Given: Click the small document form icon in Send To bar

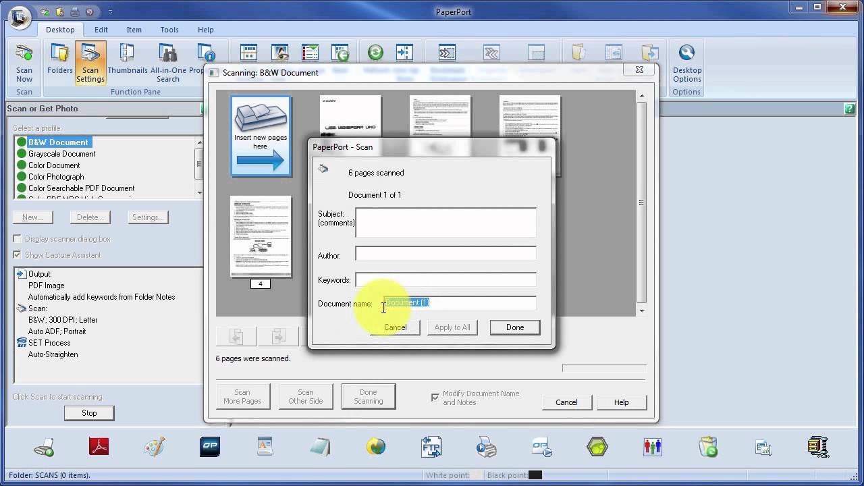Looking at the screenshot, I should [x=763, y=448].
